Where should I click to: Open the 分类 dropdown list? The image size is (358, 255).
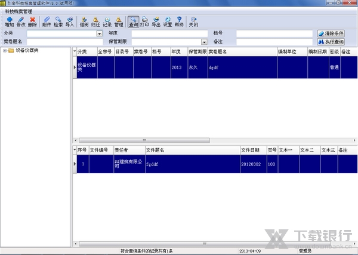coord(99,33)
